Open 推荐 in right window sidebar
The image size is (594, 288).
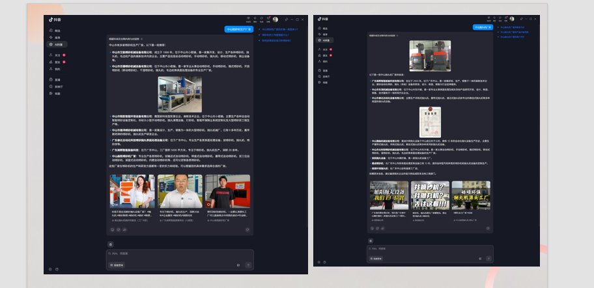coord(323,34)
